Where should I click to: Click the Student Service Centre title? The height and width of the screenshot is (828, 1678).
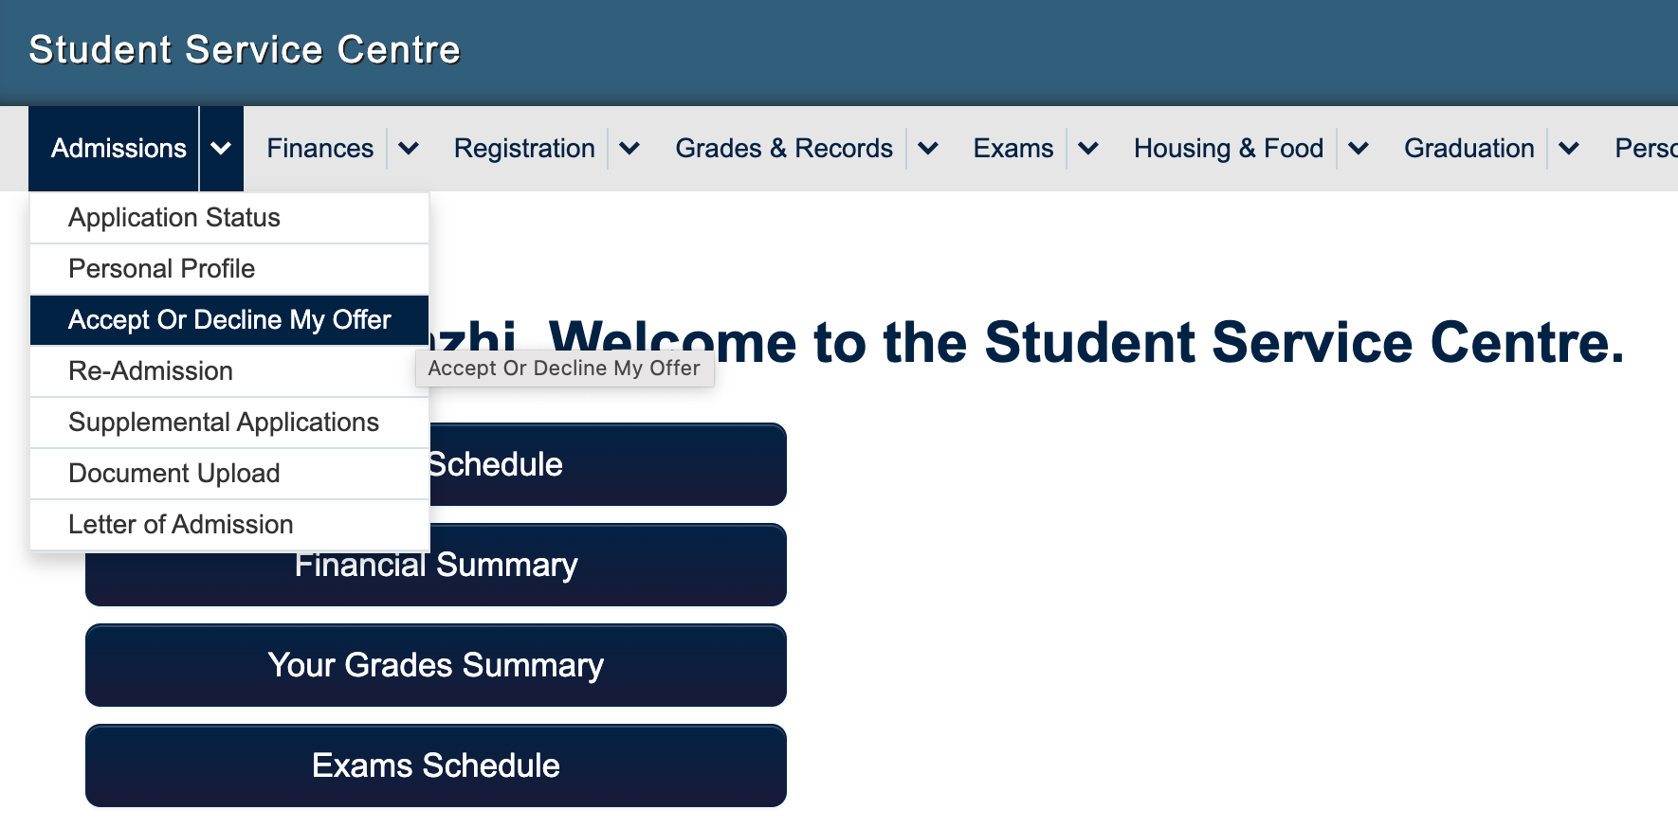245,49
